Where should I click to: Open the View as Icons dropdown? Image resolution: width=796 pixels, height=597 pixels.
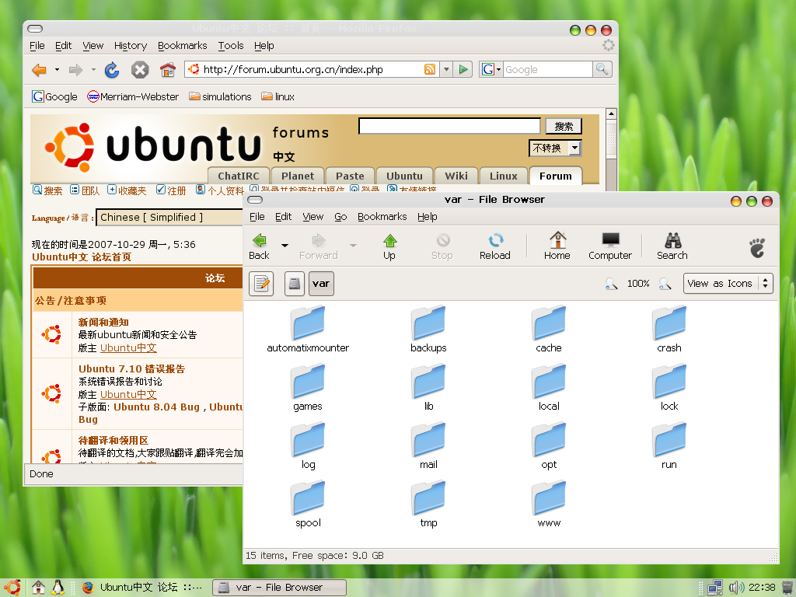pyautogui.click(x=728, y=283)
